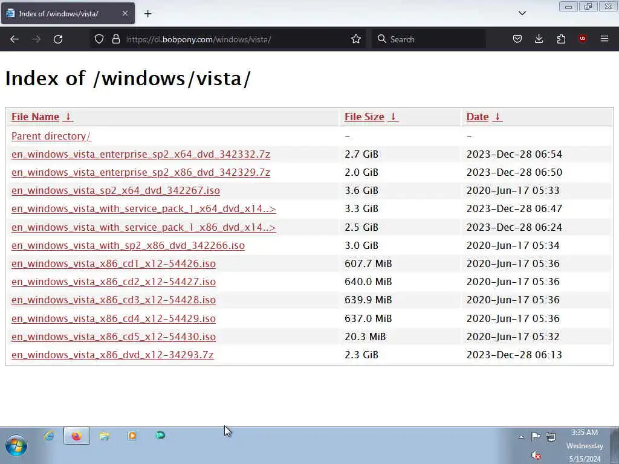Download the vista x86 cd4 iso
619x464 pixels.
click(114, 318)
